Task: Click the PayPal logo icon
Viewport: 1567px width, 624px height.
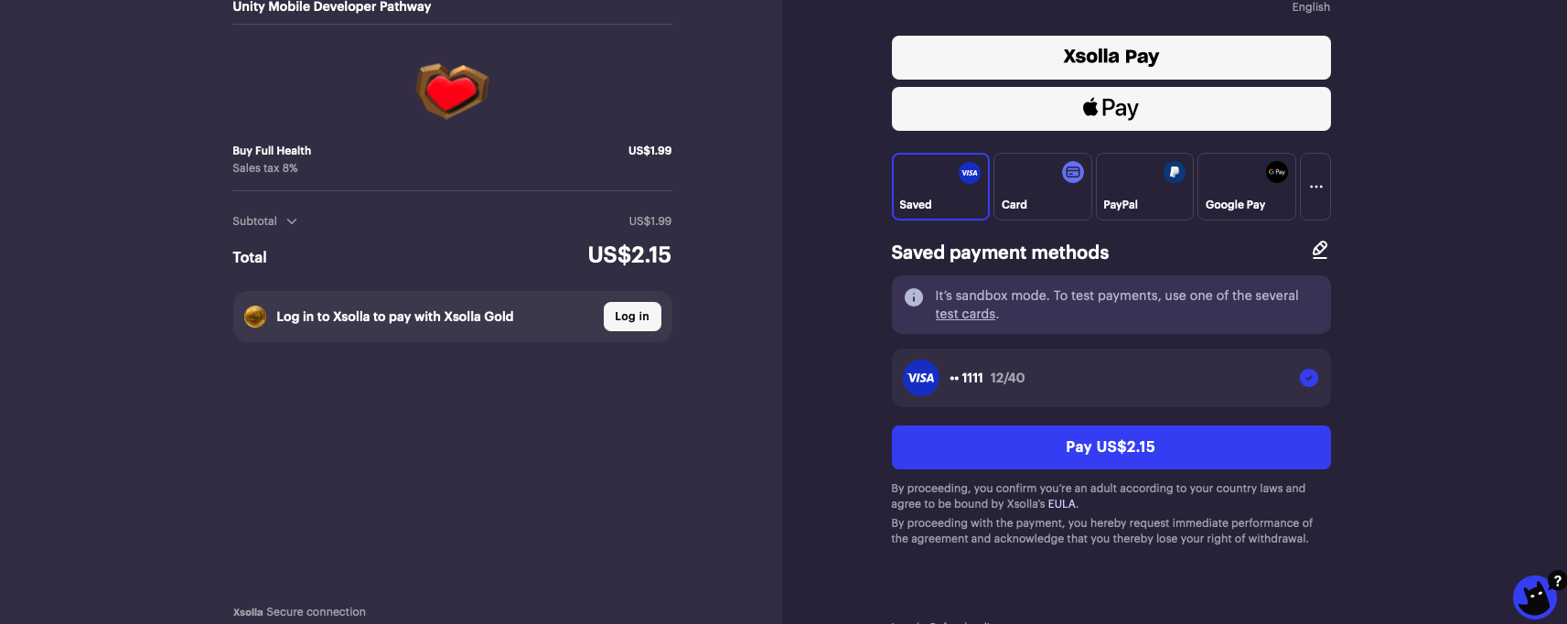Action: click(x=1174, y=172)
